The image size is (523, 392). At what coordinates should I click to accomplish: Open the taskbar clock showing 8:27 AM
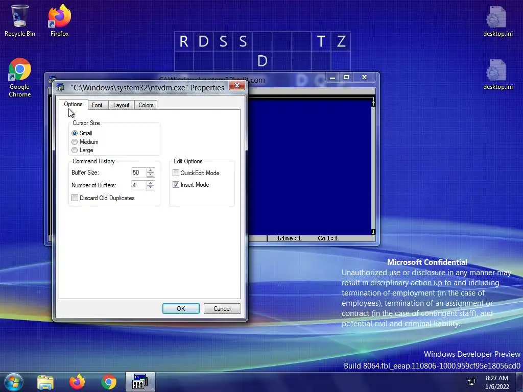(x=497, y=382)
